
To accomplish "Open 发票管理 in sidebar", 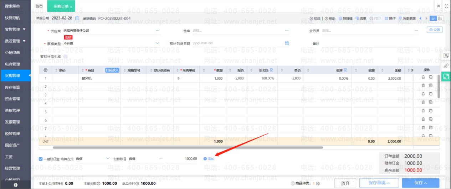I will click(12, 122).
